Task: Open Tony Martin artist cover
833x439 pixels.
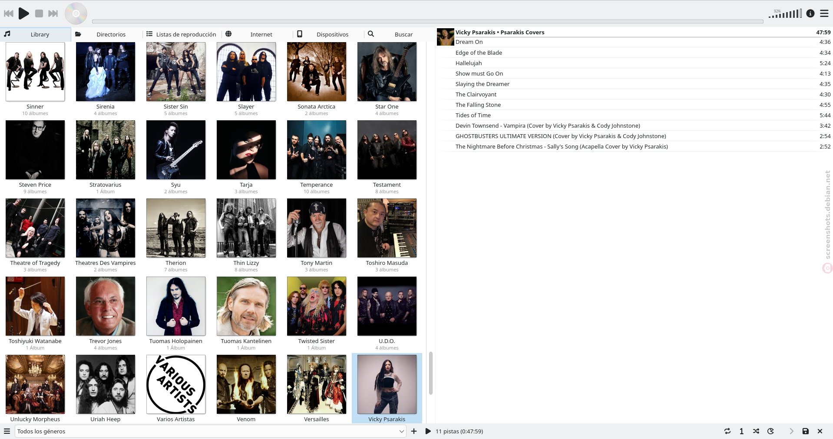Action: (317, 228)
